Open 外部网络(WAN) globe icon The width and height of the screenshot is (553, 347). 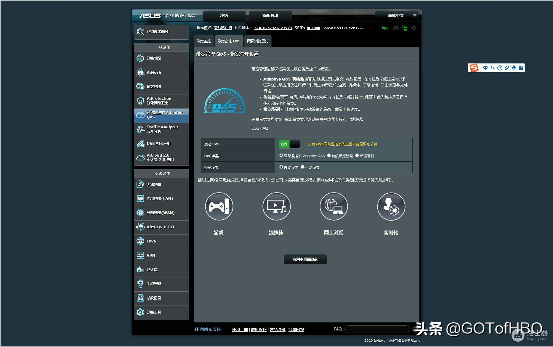point(140,213)
